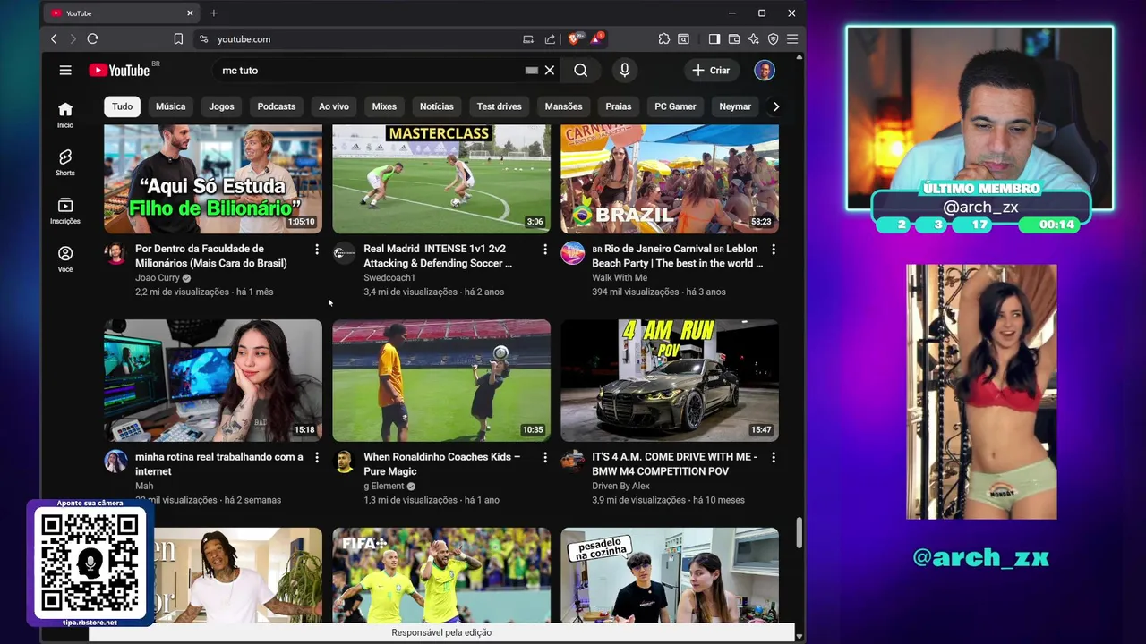The height and width of the screenshot is (644, 1146).
Task: Open the Brave Wallet icon
Action: click(734, 38)
